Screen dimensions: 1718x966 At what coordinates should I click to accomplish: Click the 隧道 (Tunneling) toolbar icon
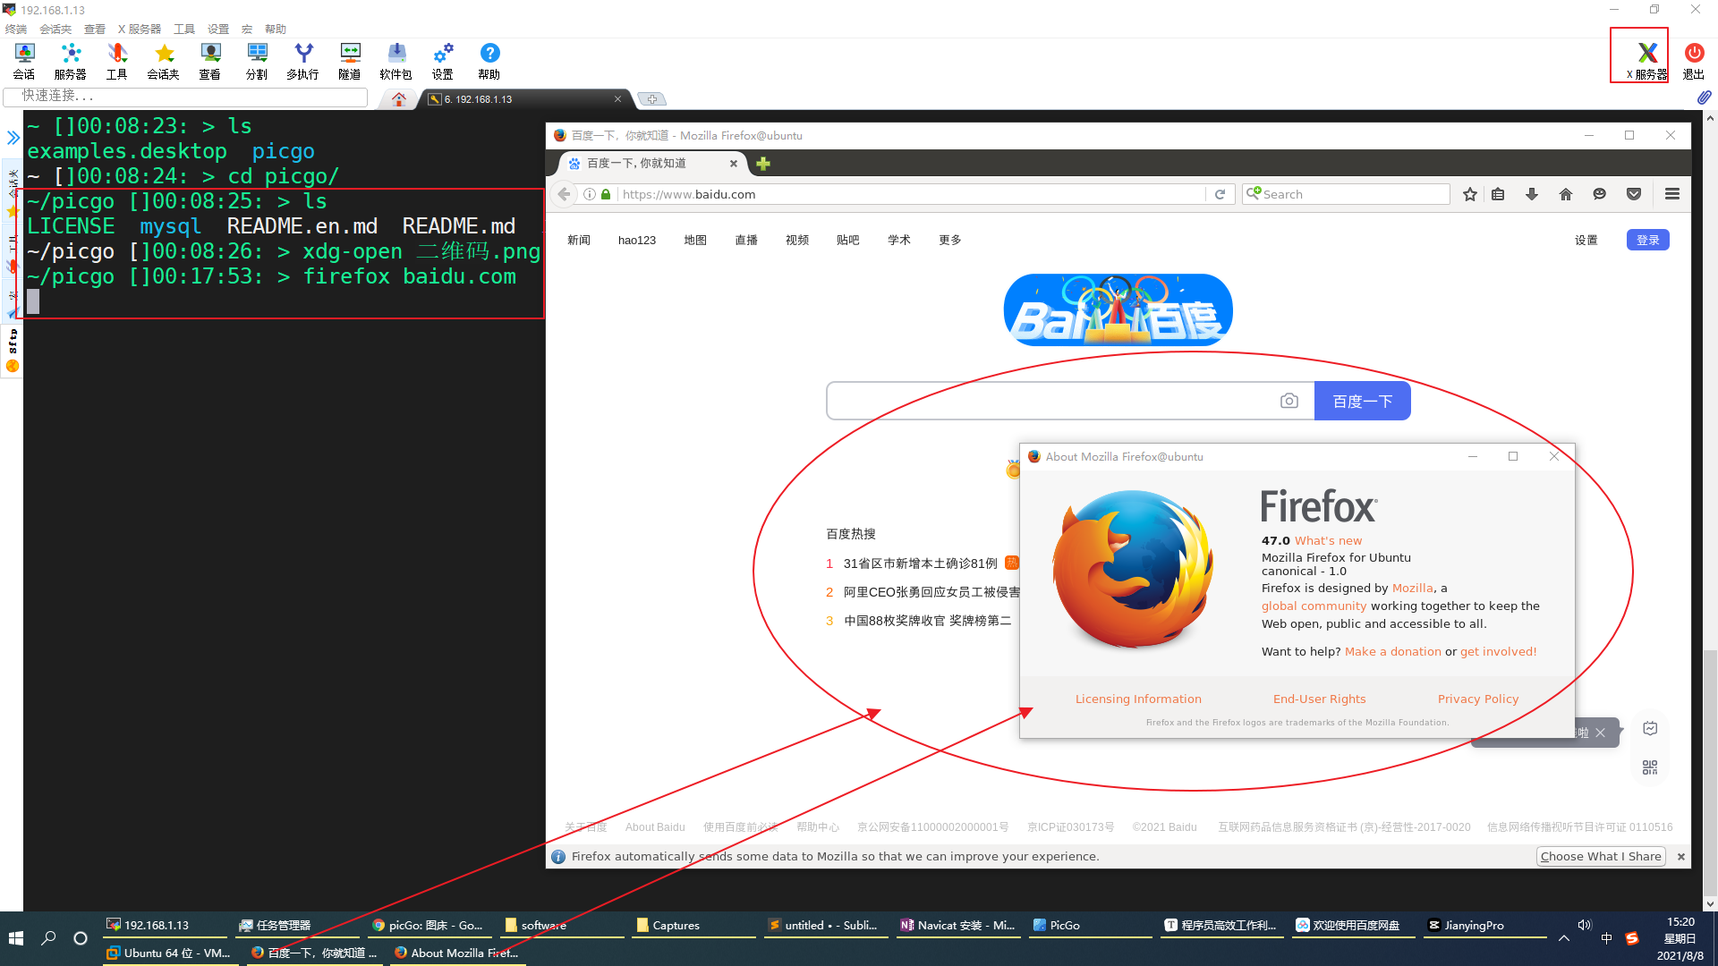pyautogui.click(x=350, y=61)
